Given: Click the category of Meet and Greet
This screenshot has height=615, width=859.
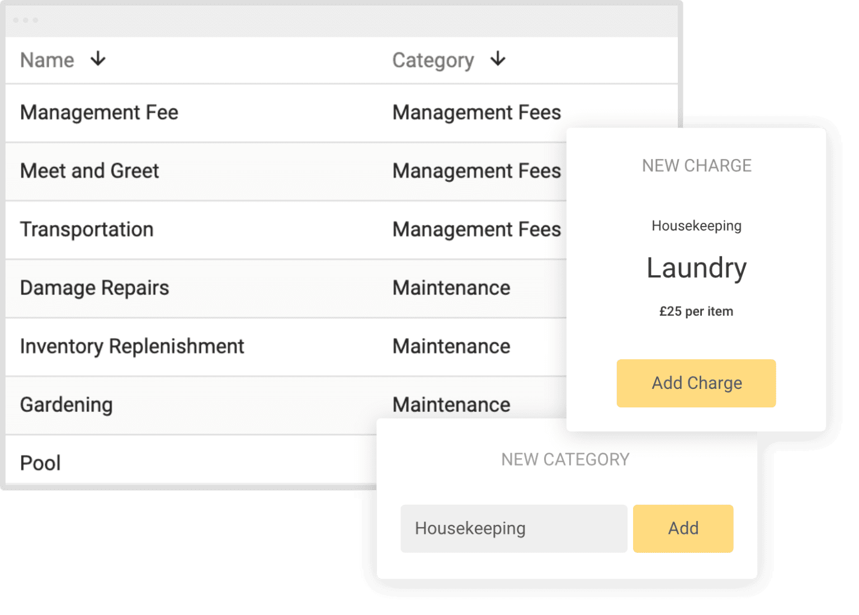Looking at the screenshot, I should click(x=476, y=171).
